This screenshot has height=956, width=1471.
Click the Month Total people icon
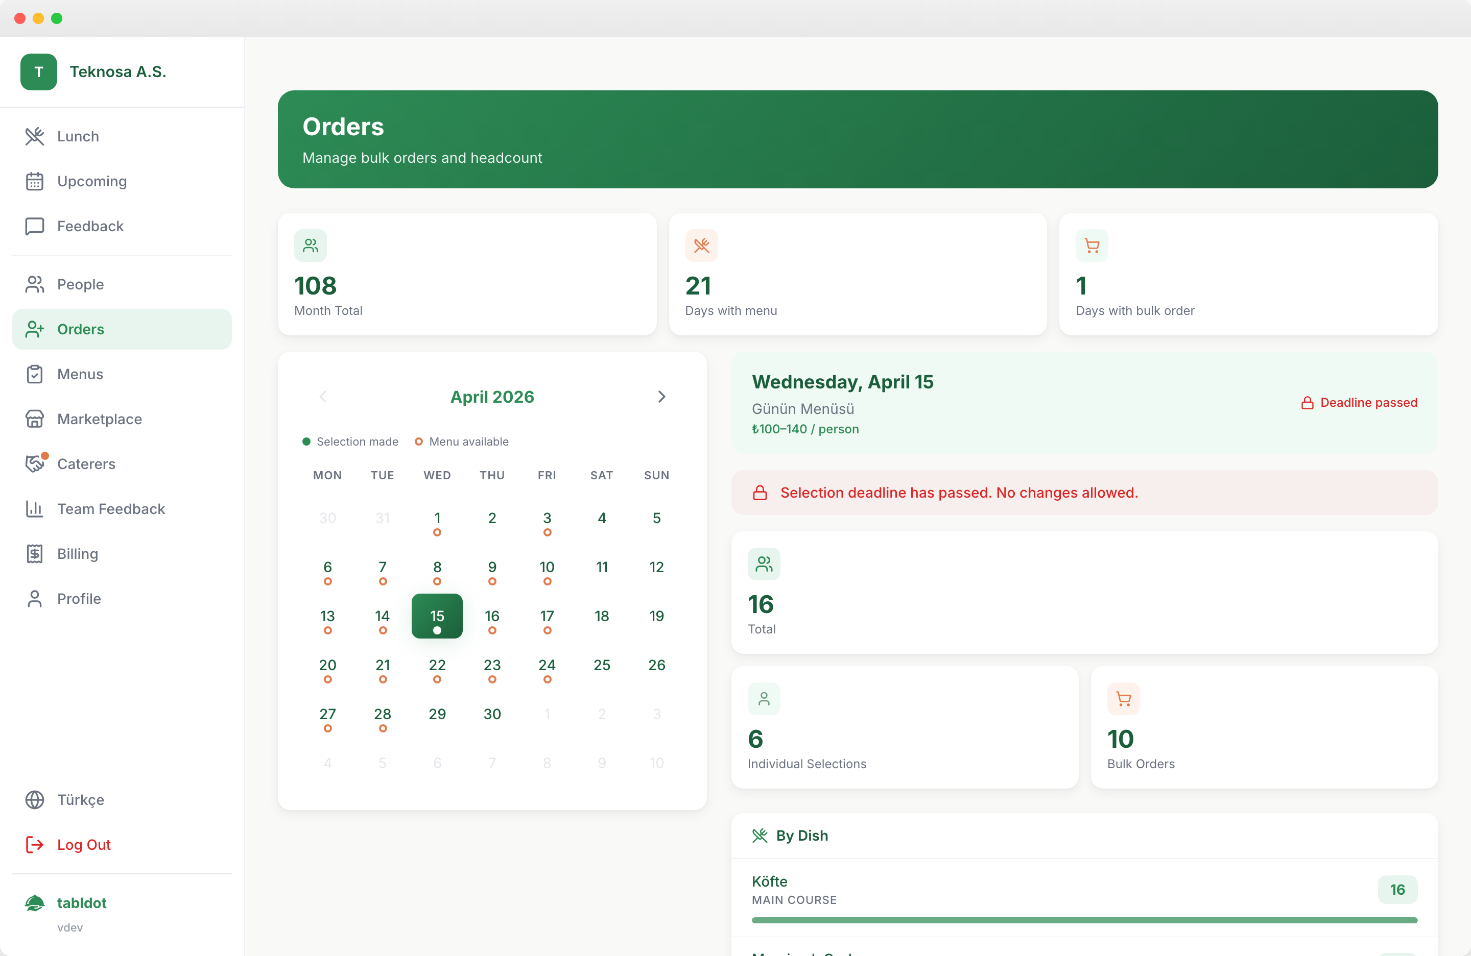pos(310,246)
